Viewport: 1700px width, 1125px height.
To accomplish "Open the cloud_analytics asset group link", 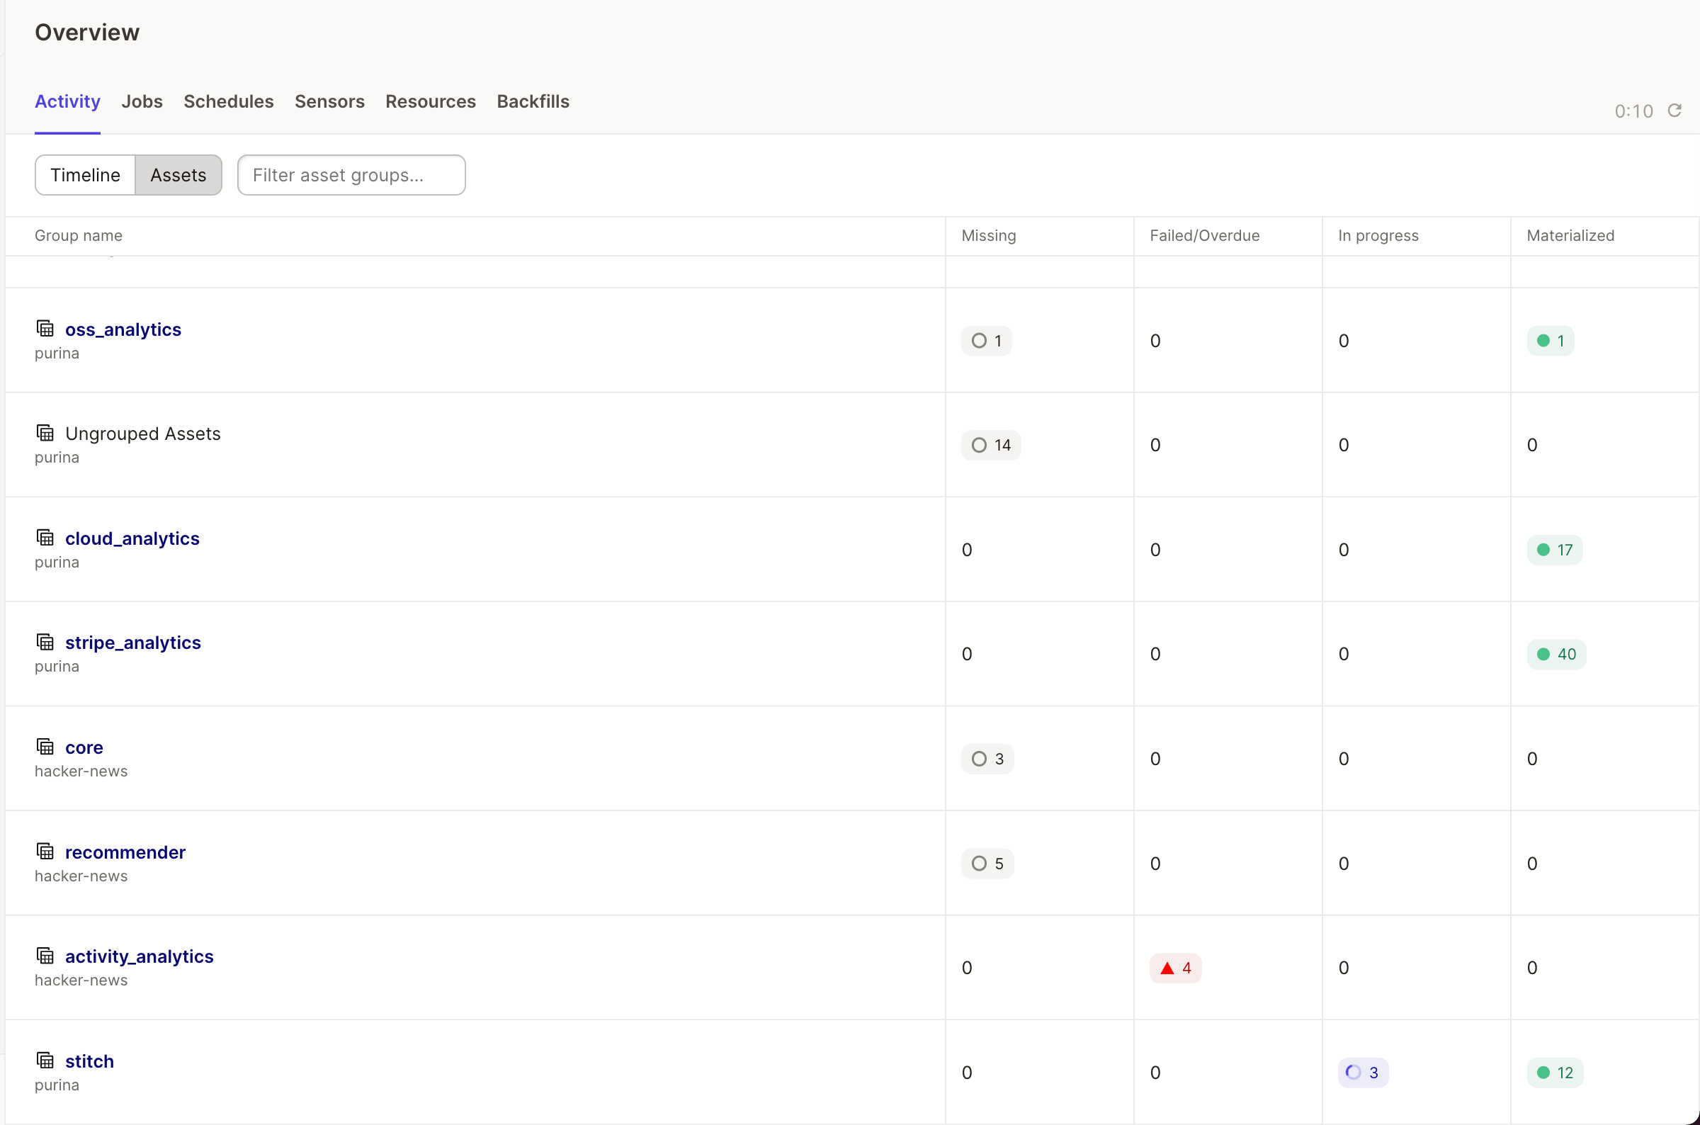I will pyautogui.click(x=132, y=538).
